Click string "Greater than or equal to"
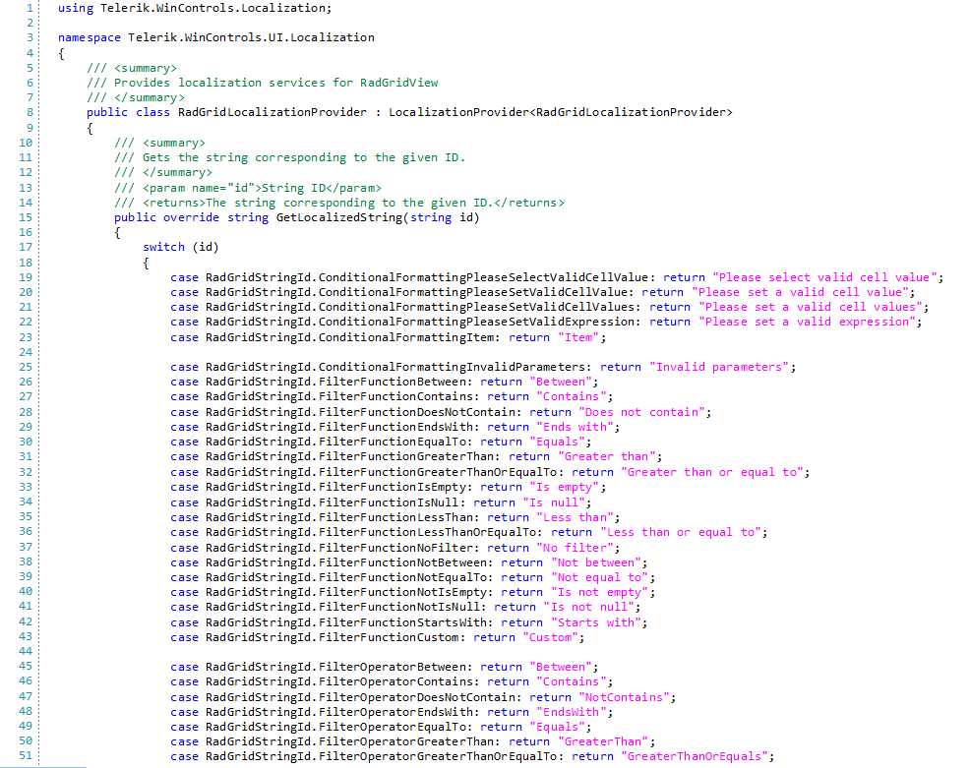The height and width of the screenshot is (768, 971). pyautogui.click(x=712, y=472)
